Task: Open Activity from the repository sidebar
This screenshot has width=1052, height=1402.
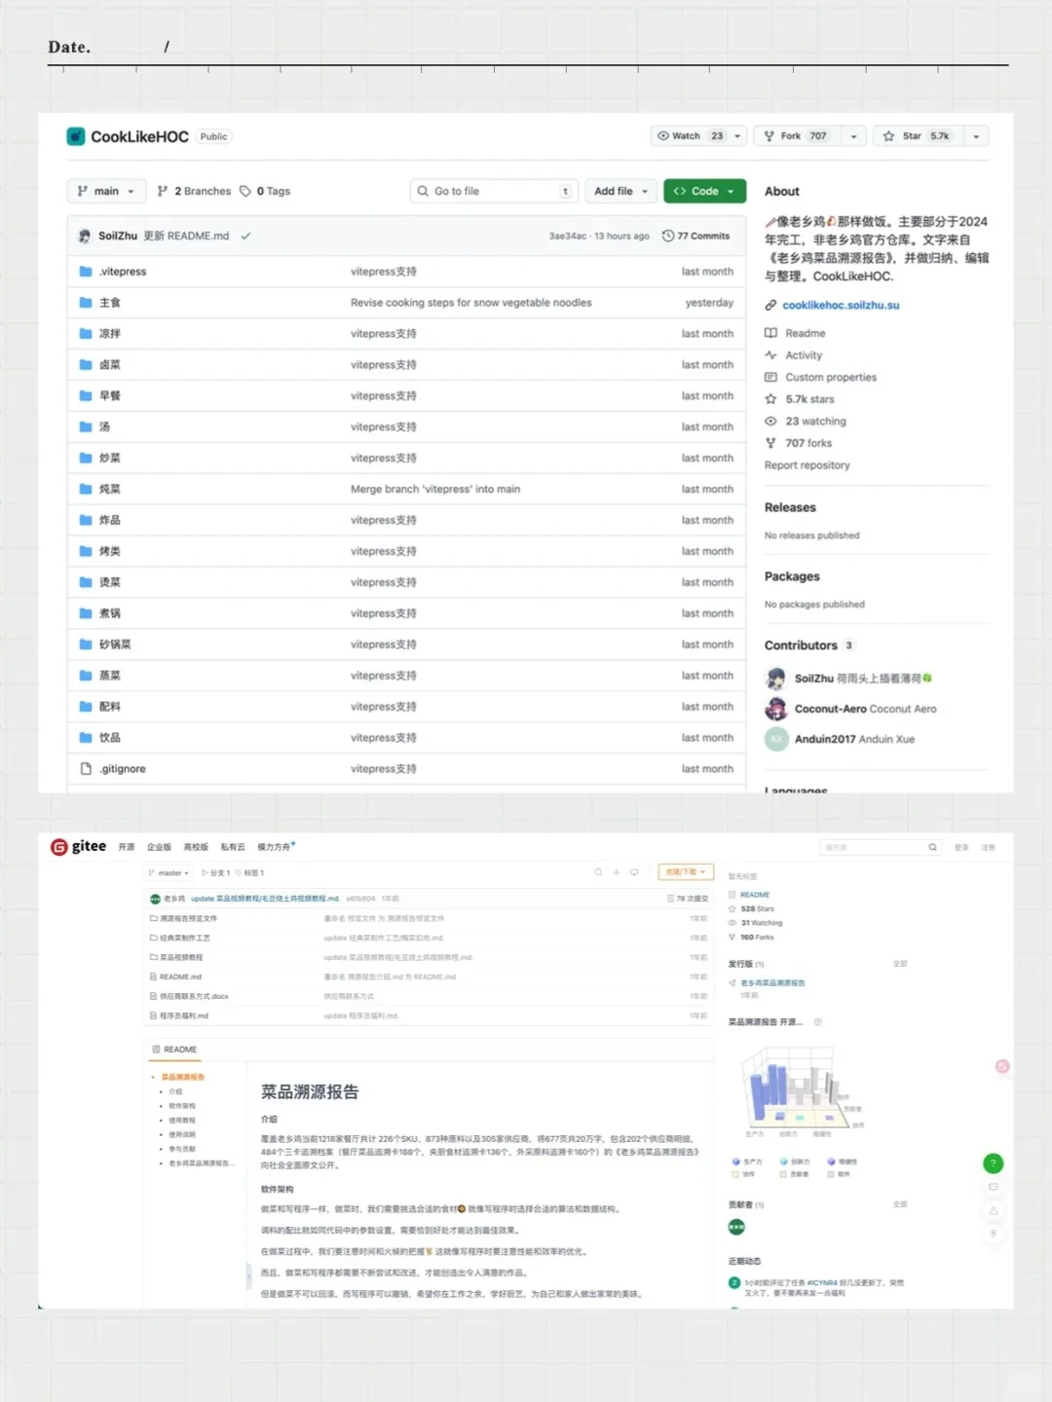Action: pos(804,354)
